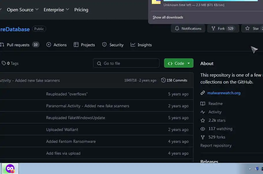Image resolution: width=263 pixels, height=174 pixels.
Task: Open the repository Activity page
Action: 215,112
